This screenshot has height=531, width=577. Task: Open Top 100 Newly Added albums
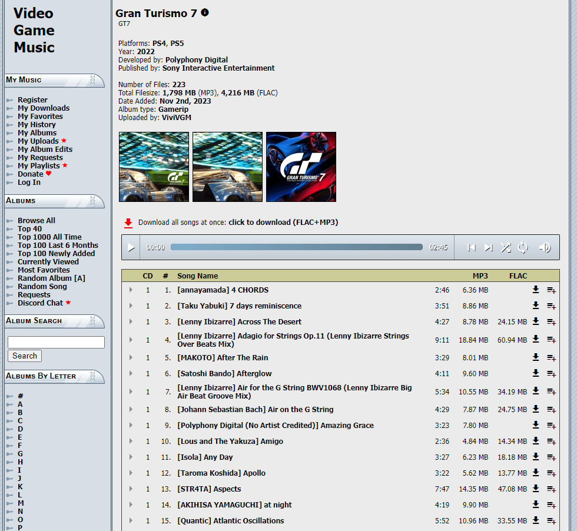[56, 254]
